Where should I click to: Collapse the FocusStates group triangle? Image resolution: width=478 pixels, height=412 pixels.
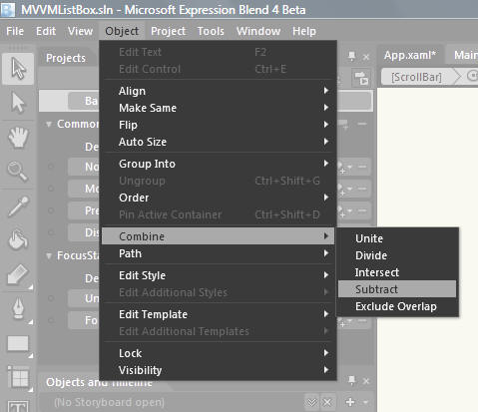49,256
